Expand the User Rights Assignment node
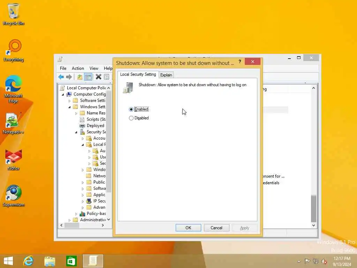The width and height of the screenshot is (357, 268). coord(90,157)
